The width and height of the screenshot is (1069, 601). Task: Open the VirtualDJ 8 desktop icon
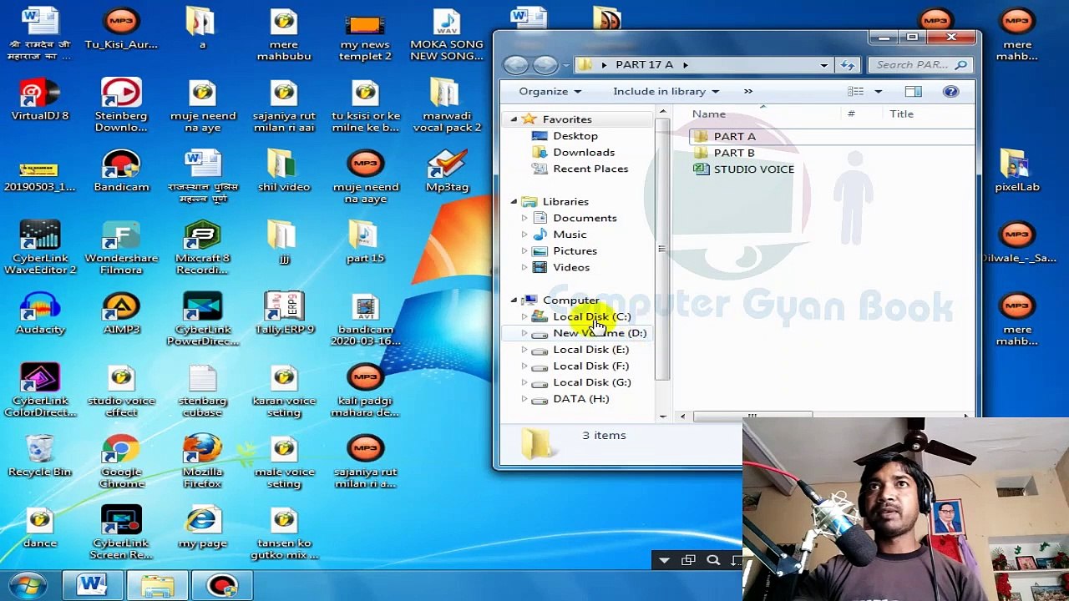40,100
